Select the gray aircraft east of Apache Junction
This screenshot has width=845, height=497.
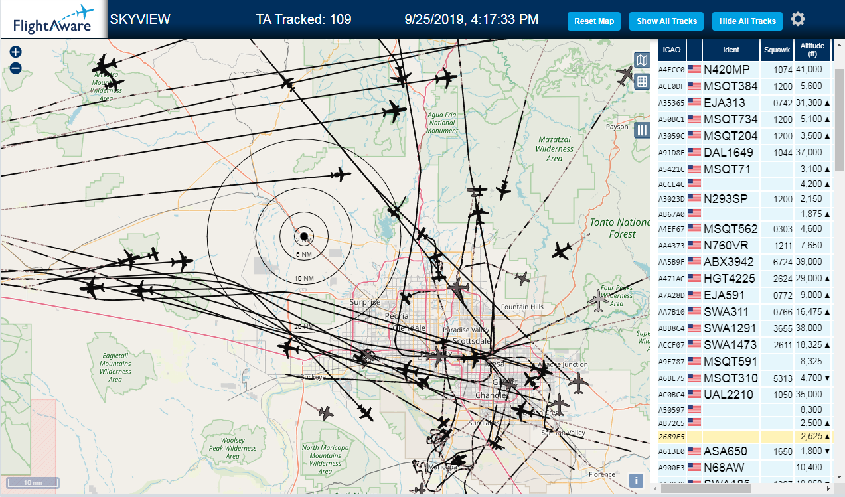pos(578,382)
